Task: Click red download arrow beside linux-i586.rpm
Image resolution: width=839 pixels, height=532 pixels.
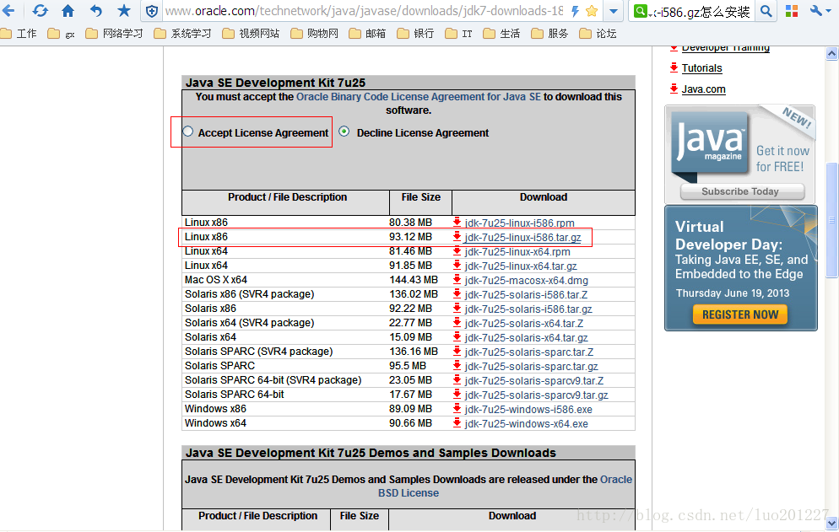Action: coord(457,222)
